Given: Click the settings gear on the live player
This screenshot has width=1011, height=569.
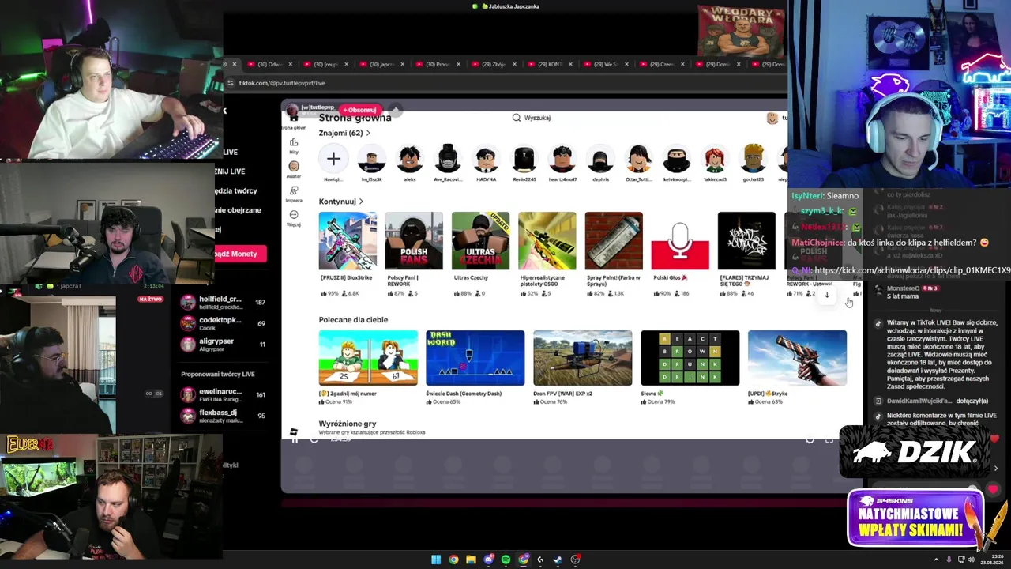Looking at the screenshot, I should pyautogui.click(x=810, y=439).
